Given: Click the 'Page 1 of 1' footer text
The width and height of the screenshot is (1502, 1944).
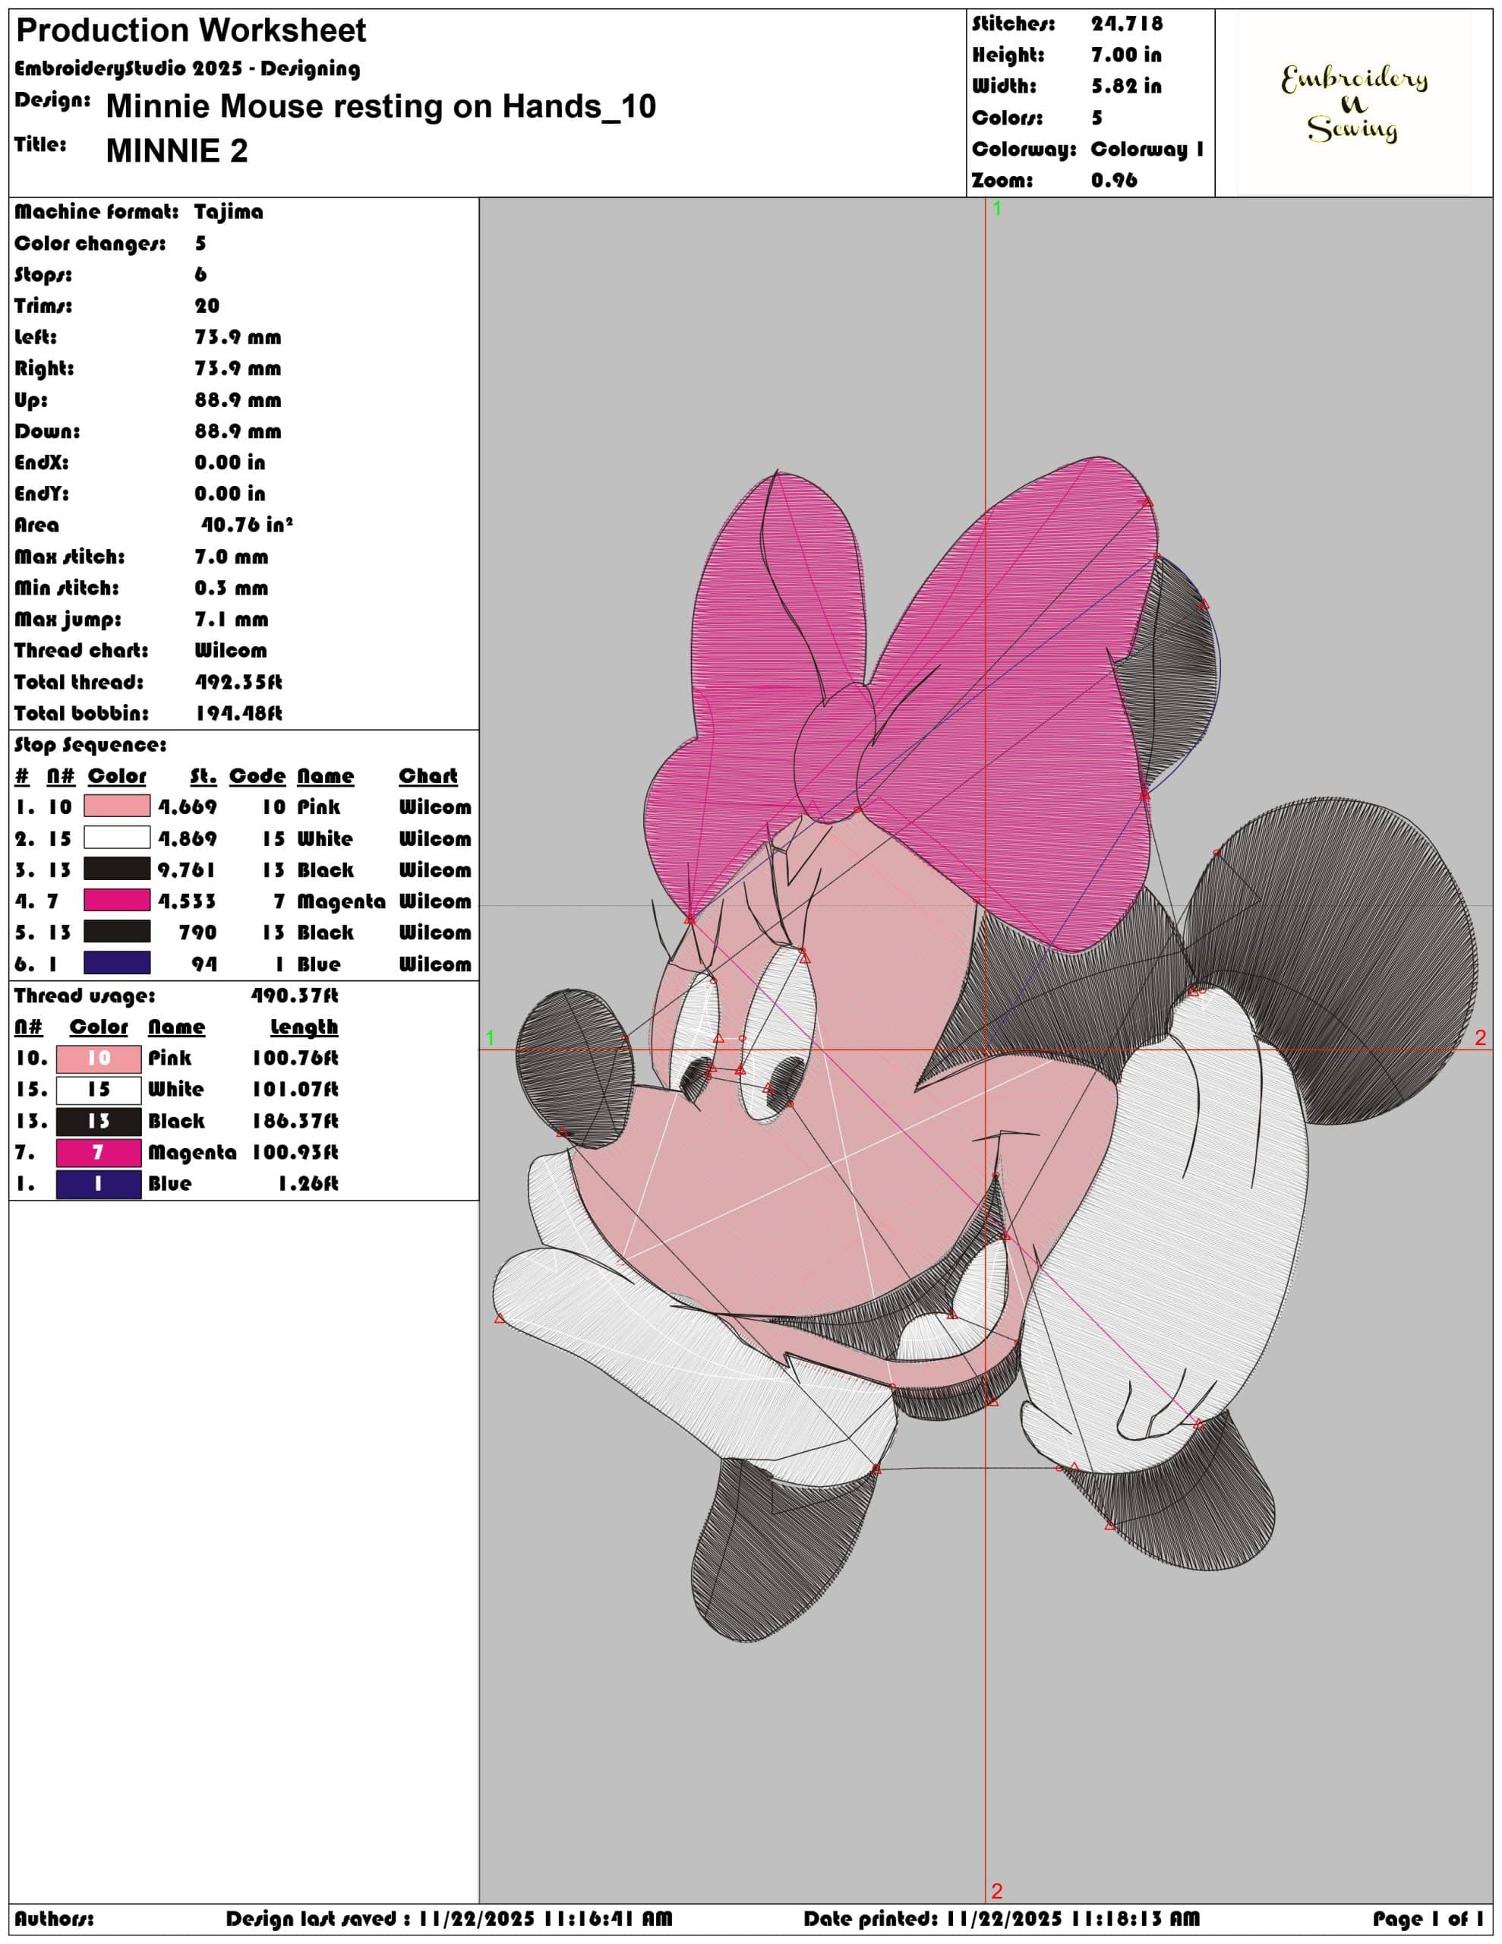Looking at the screenshot, I should click(x=1428, y=1918).
